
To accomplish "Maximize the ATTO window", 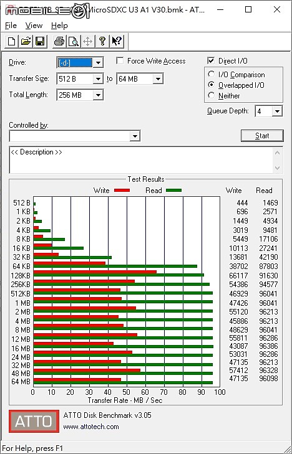I will coord(248,9).
